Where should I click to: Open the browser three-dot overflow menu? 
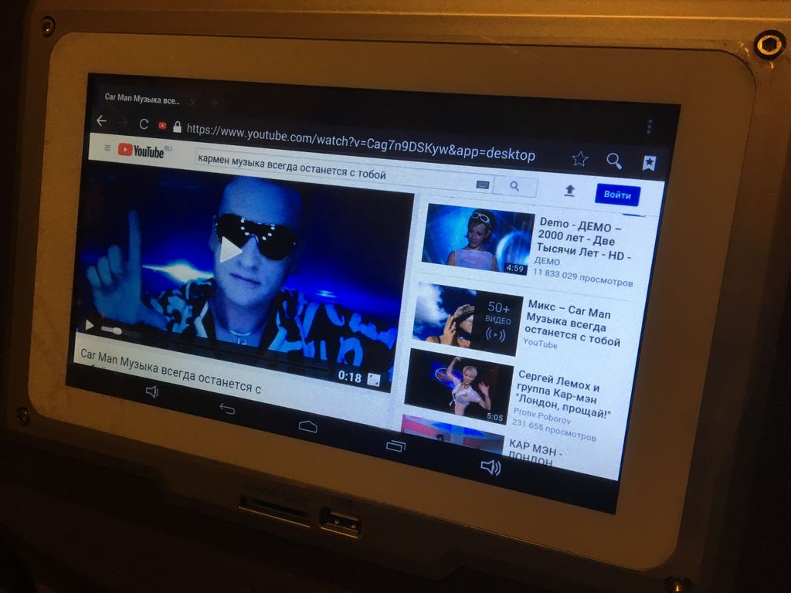pyautogui.click(x=649, y=127)
